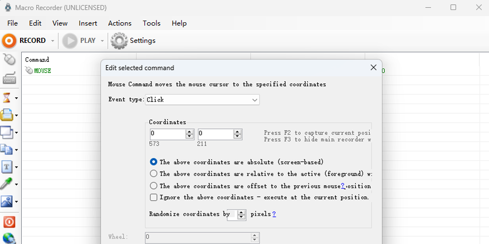Expand the windows icon's dropdown arrow
The height and width of the screenshot is (244, 489).
click(16, 133)
